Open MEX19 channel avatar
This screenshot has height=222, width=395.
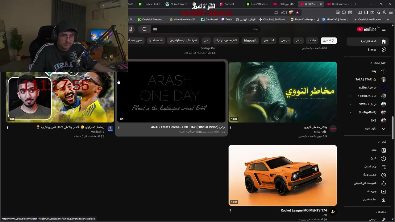click(333, 129)
